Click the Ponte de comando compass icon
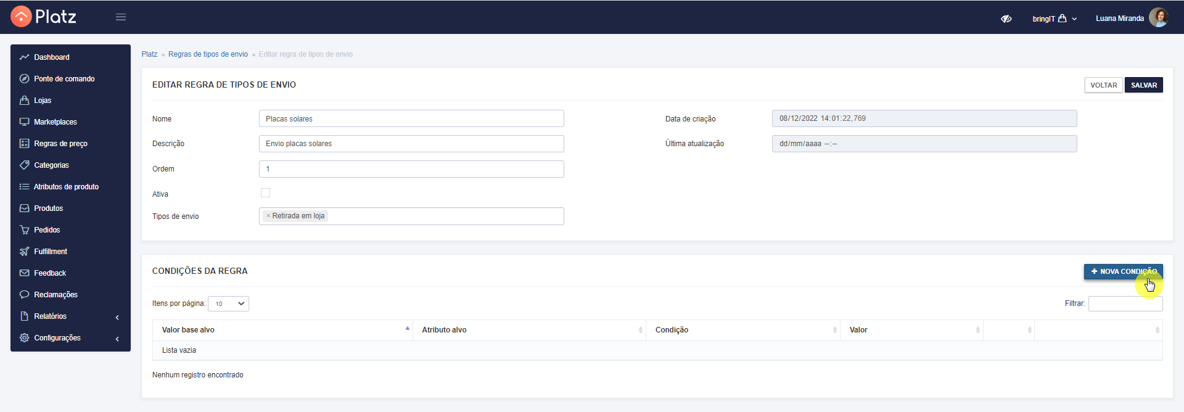 pos(25,79)
